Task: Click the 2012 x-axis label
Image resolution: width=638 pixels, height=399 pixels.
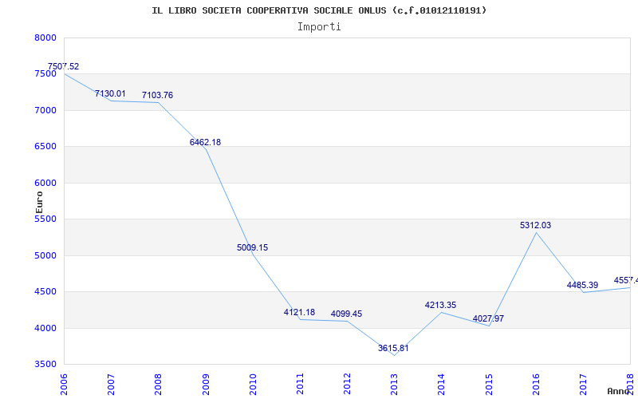Action: pos(347,385)
